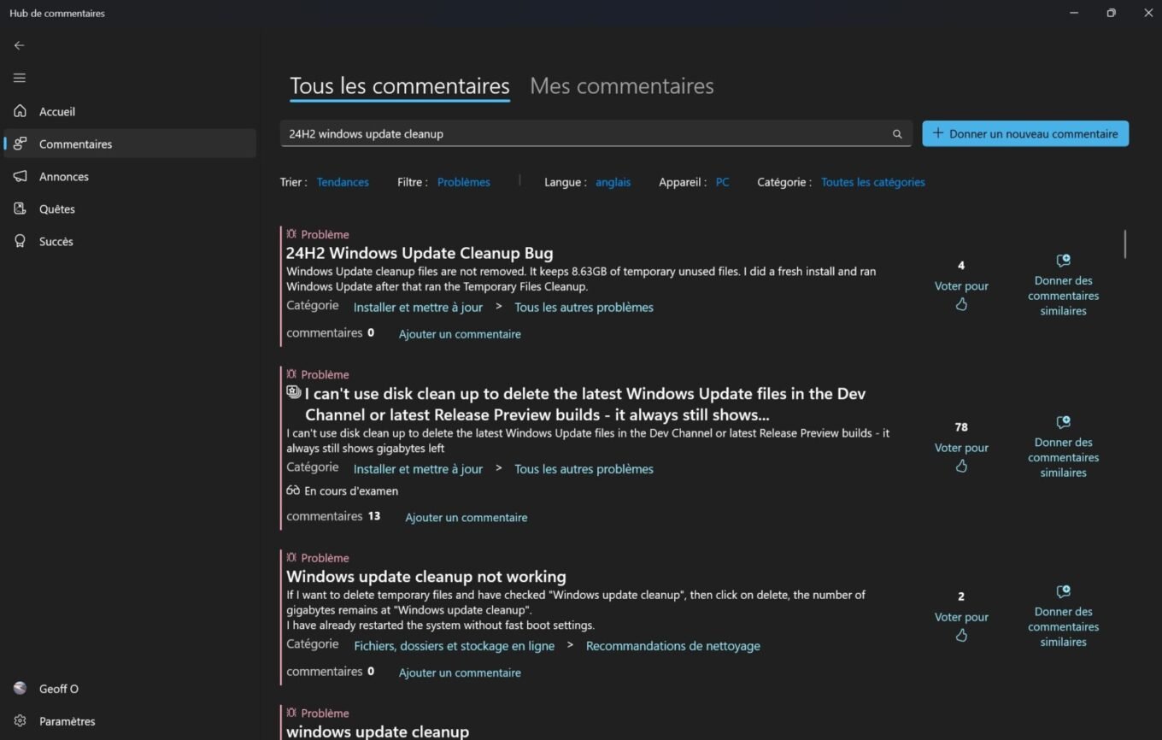1162x740 pixels.
Task: Open the Filtre Problèmes dropdown
Action: [x=464, y=182]
